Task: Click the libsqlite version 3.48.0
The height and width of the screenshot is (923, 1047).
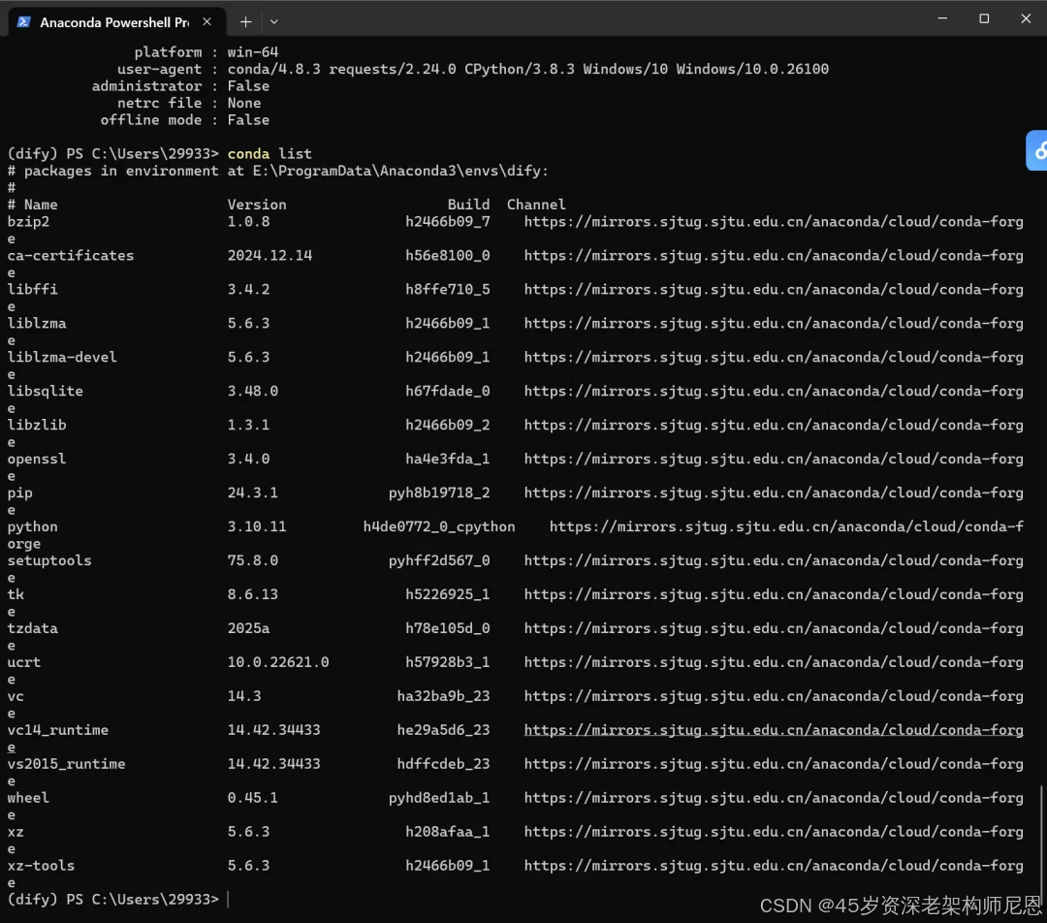Action: pyautogui.click(x=252, y=392)
